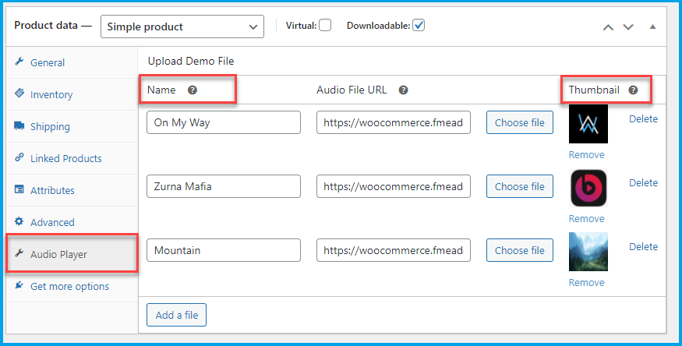The width and height of the screenshot is (682, 346).
Task: Click the Linked Products chain icon
Action: pos(19,157)
